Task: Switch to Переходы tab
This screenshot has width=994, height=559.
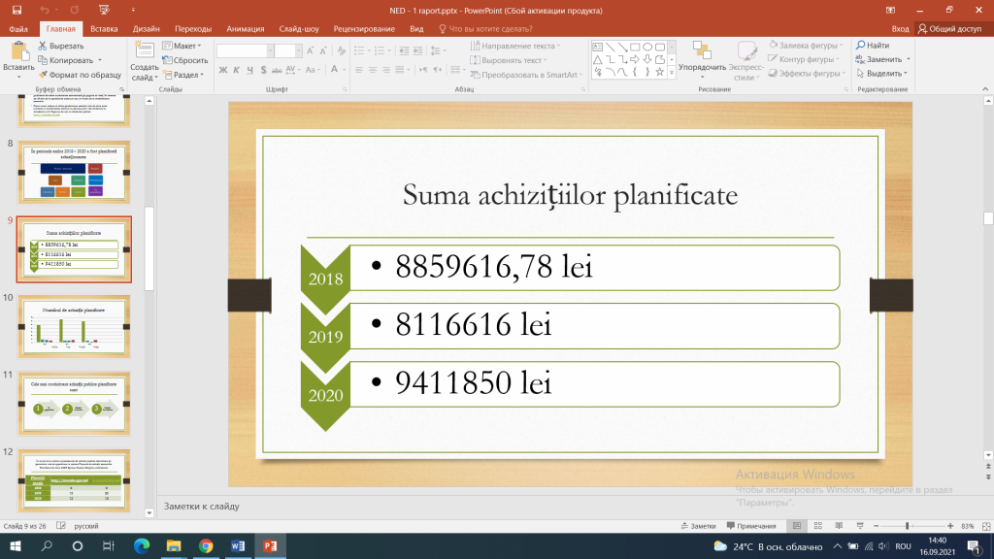Action: pos(193,28)
